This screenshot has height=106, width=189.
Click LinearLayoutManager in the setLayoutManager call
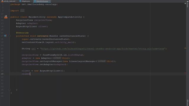pos(82,61)
